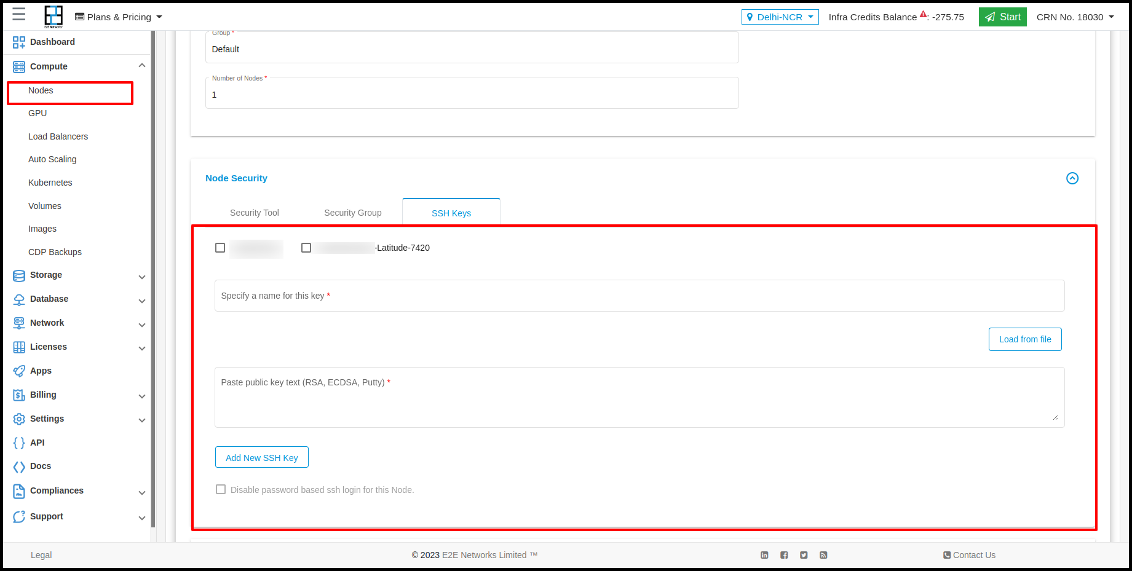
Task: Open Volumes in the sidebar
Action: point(45,206)
